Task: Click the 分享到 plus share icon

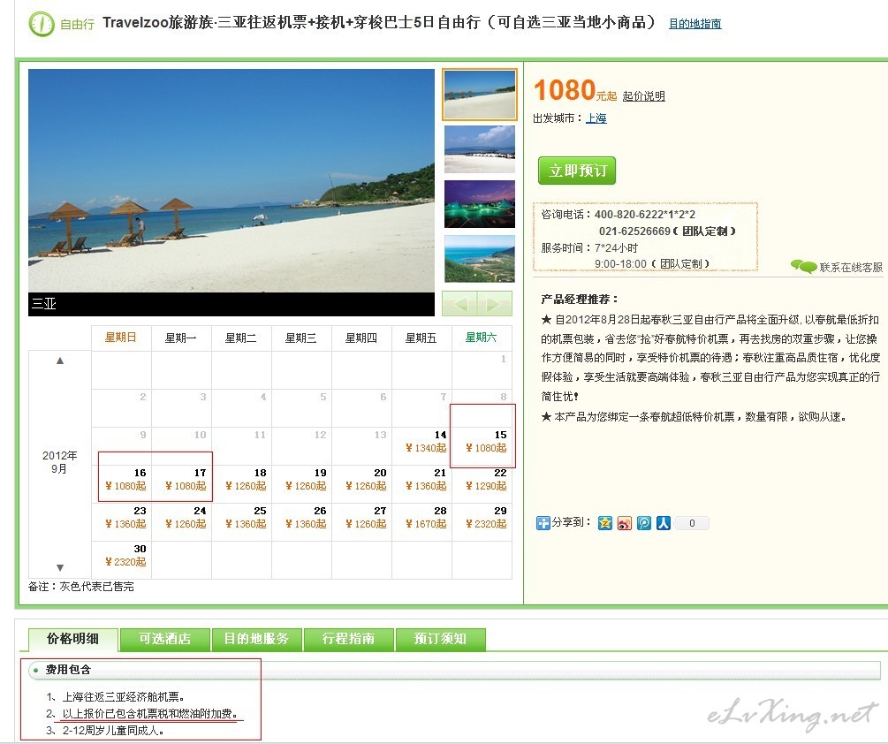Action: [x=543, y=522]
